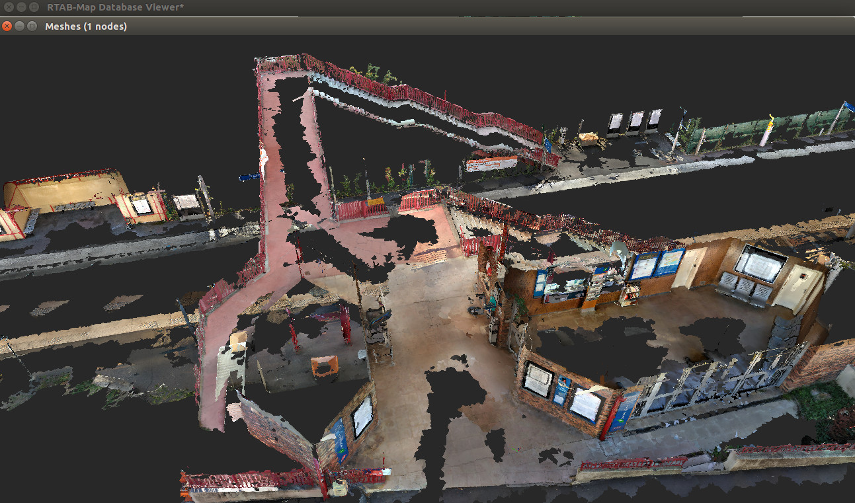Minimize the RTAB-Map Database Viewer main window

[x=20, y=7]
